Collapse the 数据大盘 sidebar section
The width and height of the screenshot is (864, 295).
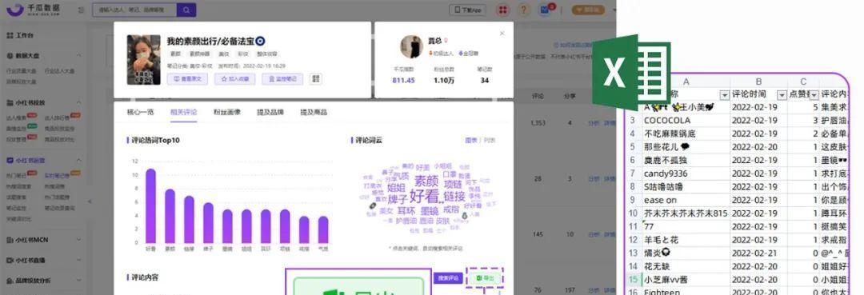coord(78,56)
